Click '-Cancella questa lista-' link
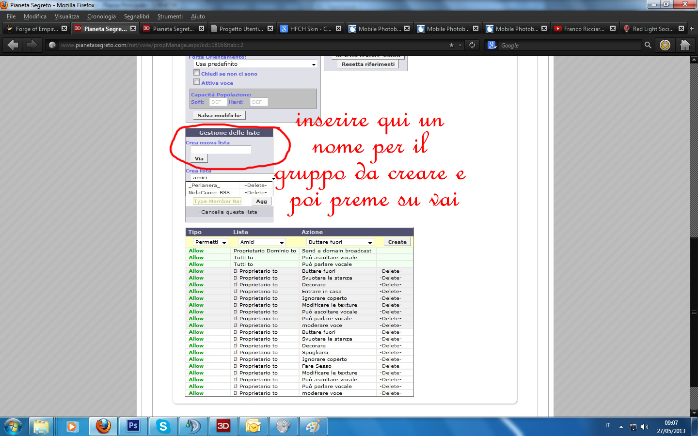This screenshot has width=698, height=436. point(229,212)
